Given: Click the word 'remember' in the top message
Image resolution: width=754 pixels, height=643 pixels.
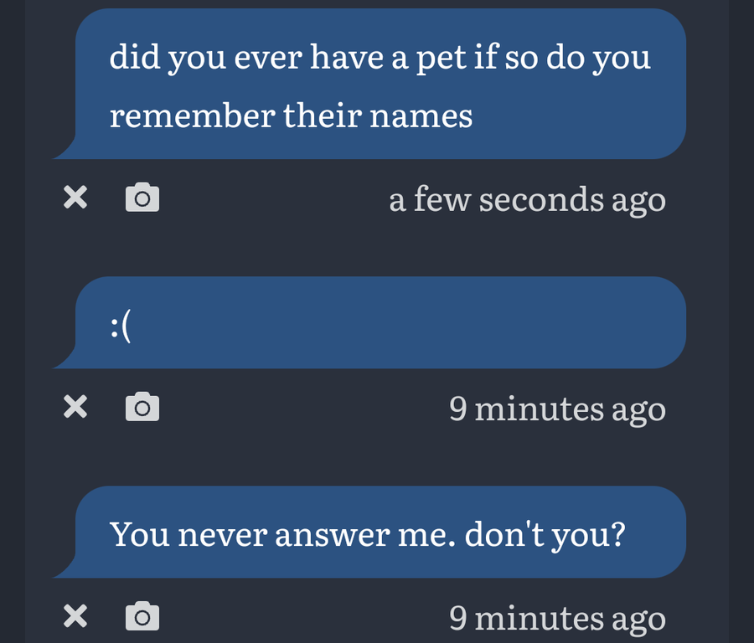Looking at the screenshot, I should coord(193,116).
